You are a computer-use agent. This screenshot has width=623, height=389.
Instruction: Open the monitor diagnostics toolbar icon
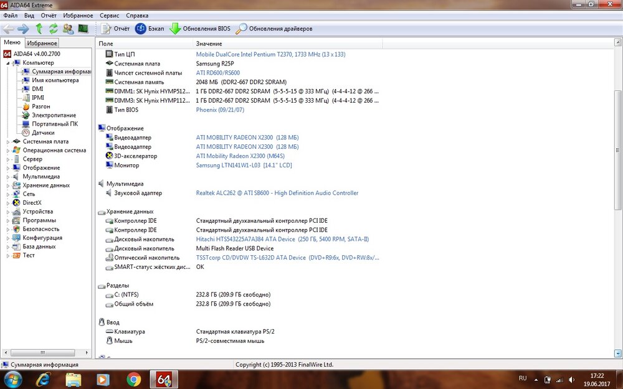click(83, 29)
